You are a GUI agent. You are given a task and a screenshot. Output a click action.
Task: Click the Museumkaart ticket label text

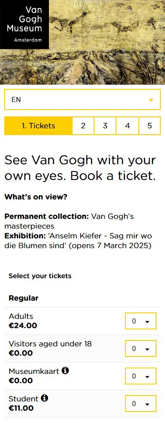pos(34,371)
